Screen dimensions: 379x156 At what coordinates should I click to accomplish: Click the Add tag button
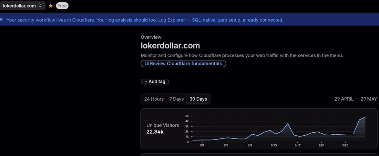155,81
